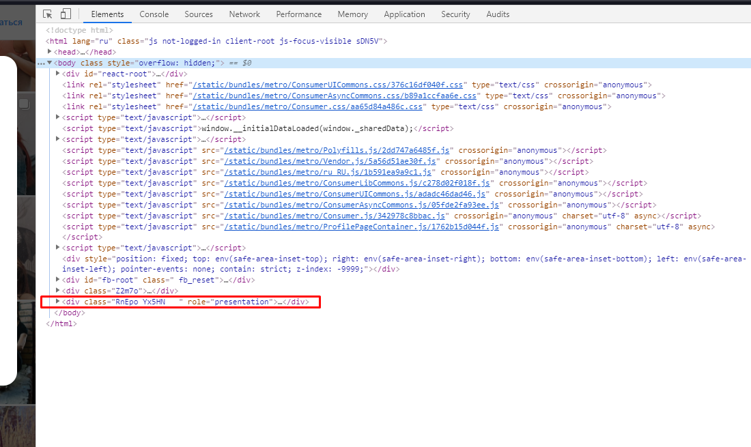Open the Audits tab
The height and width of the screenshot is (447, 751).
click(498, 14)
